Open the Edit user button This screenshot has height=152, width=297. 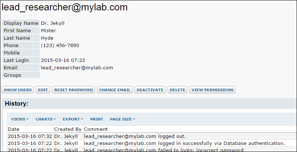click(43, 90)
